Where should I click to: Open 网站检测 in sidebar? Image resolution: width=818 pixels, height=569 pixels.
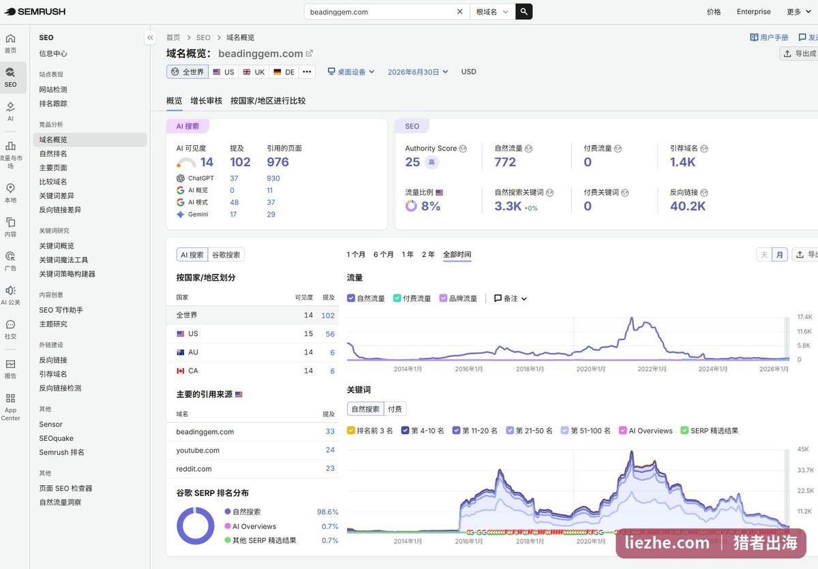[53, 89]
